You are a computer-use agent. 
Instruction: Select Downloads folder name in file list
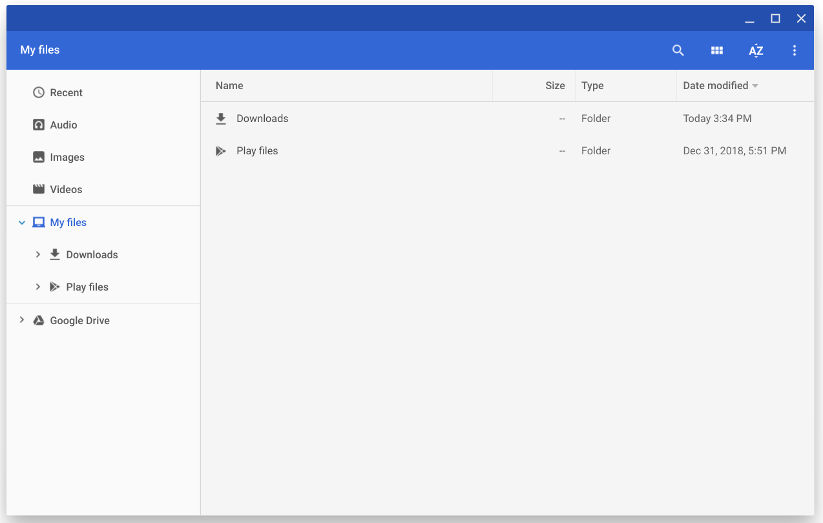262,118
